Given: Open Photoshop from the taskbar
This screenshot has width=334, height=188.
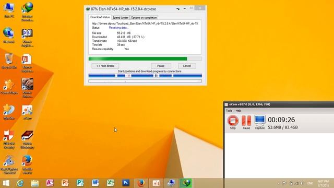Looking at the screenshot, I should [126, 183].
